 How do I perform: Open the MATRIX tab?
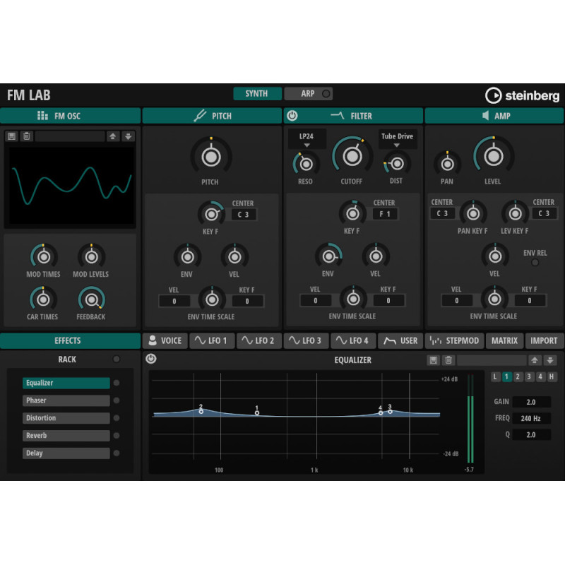(504, 340)
